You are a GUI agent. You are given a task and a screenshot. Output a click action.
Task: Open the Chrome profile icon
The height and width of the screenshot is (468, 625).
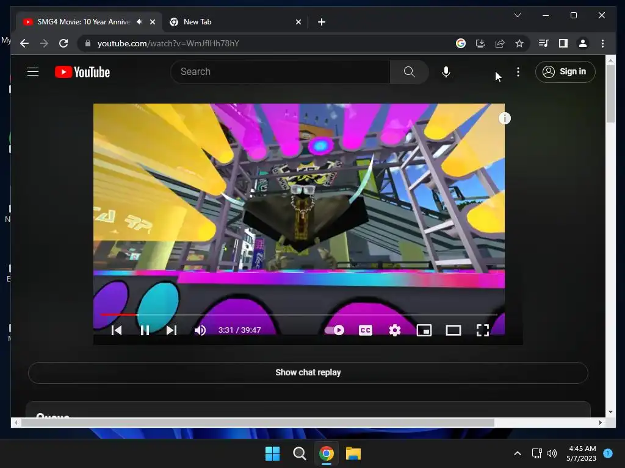point(582,43)
